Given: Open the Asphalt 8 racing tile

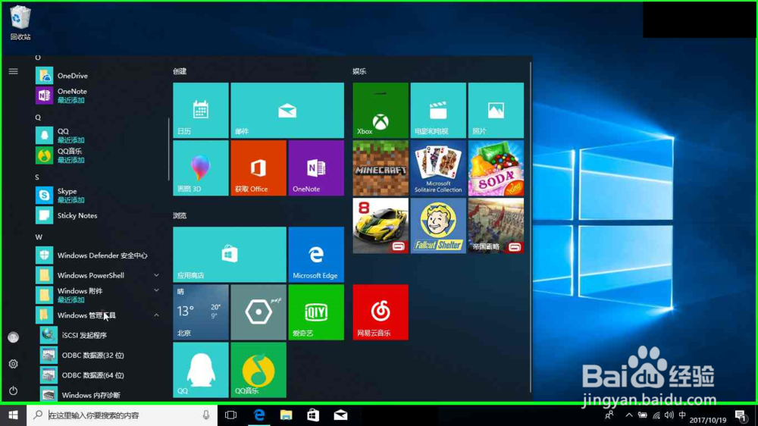Looking at the screenshot, I should (x=381, y=226).
